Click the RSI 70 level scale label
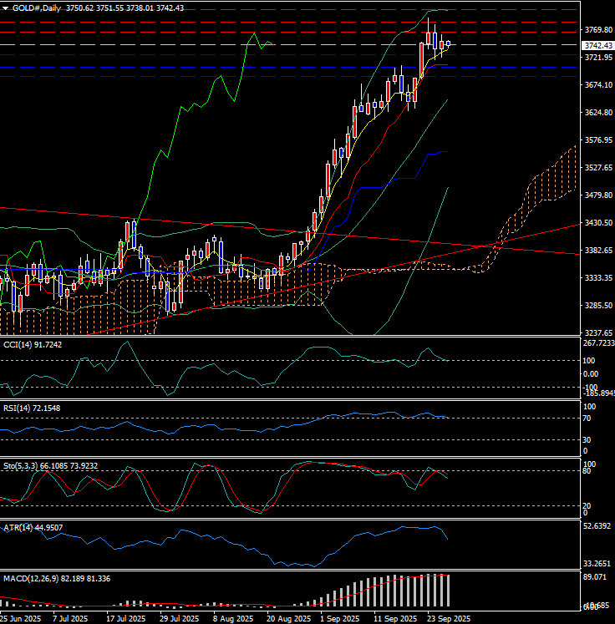This screenshot has width=615, height=624. (587, 419)
